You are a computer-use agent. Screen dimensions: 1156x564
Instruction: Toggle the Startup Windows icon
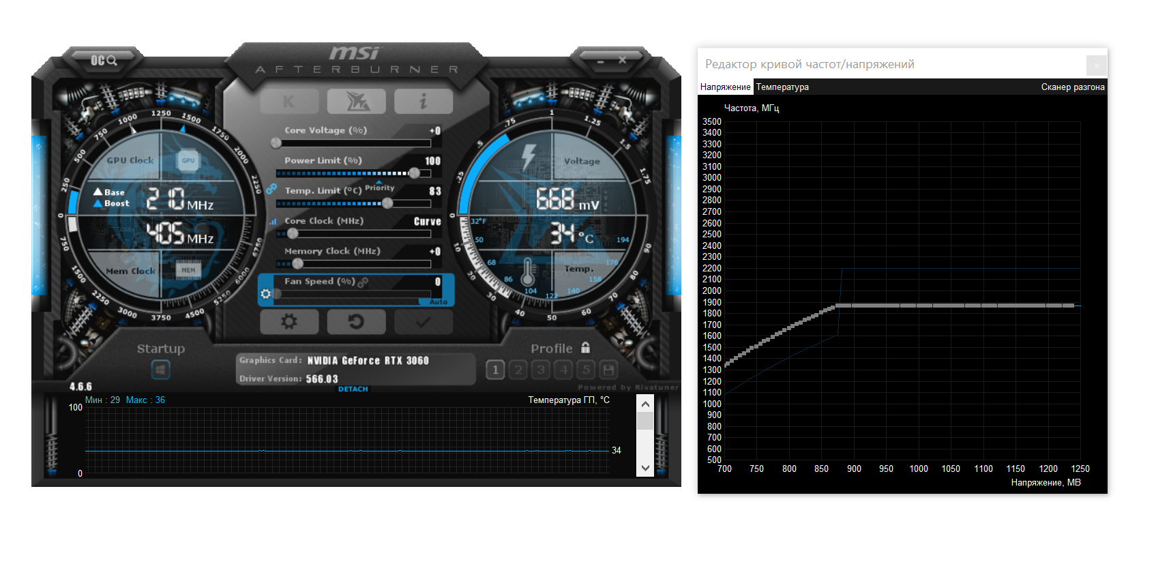(160, 370)
